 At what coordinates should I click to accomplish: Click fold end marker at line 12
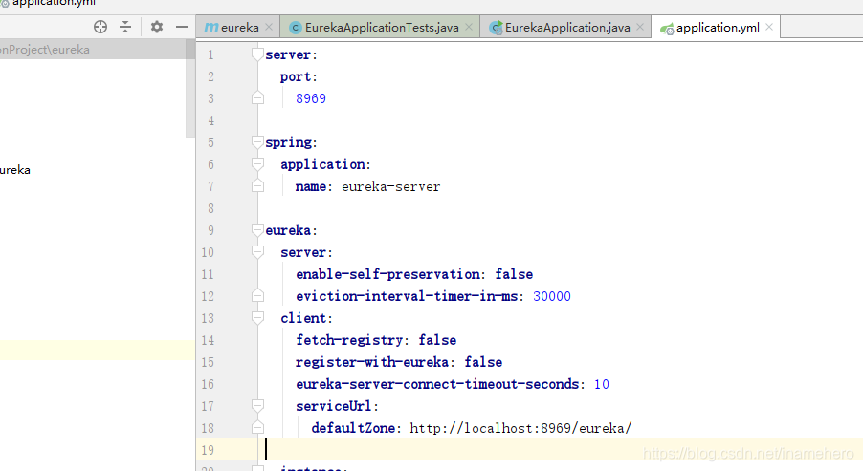pos(257,295)
